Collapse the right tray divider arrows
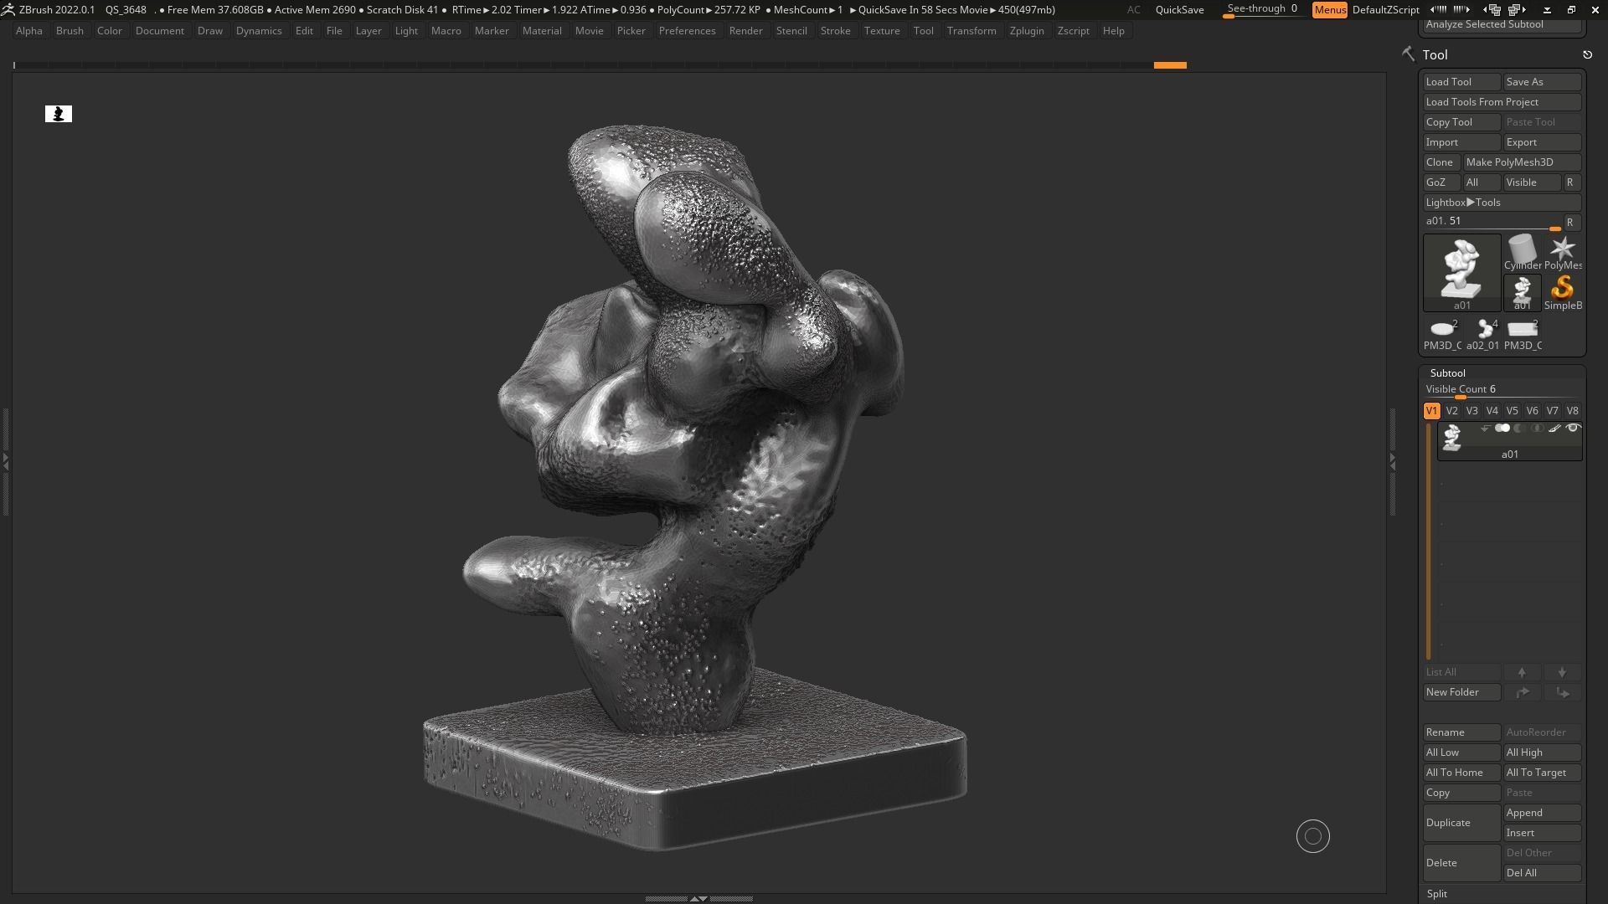1608x904 pixels. [x=1393, y=460]
